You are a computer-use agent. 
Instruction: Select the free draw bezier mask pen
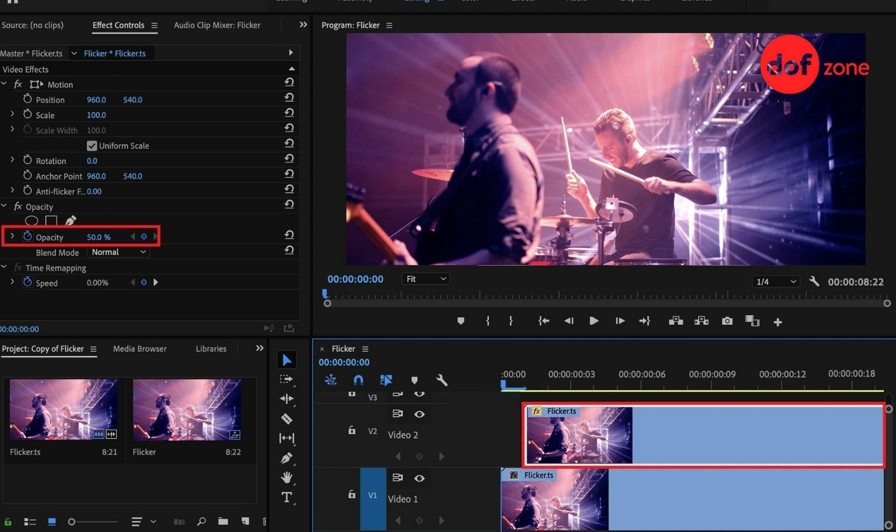(71, 220)
